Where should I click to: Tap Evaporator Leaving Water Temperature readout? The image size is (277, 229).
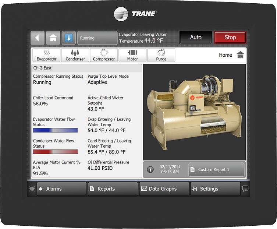pyautogui.click(x=143, y=38)
